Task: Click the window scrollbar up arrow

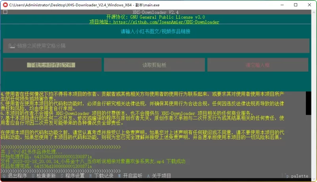Action: click(x=314, y=12)
